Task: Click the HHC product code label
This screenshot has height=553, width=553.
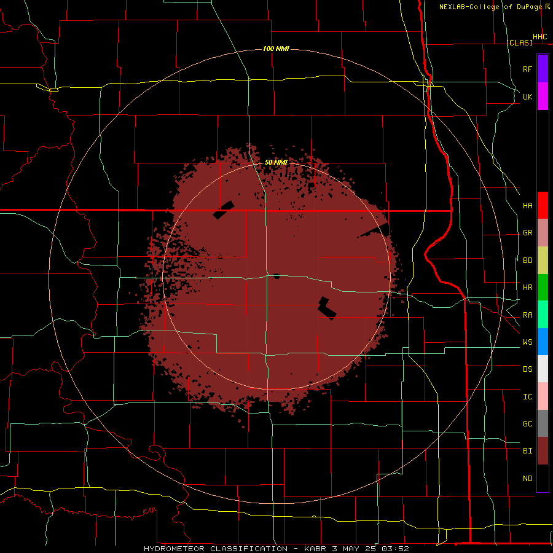Action: click(x=539, y=37)
